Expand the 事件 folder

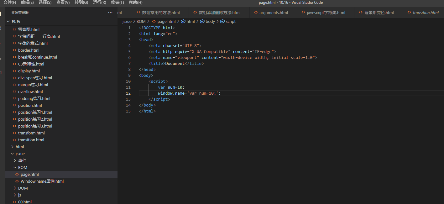click(15, 160)
